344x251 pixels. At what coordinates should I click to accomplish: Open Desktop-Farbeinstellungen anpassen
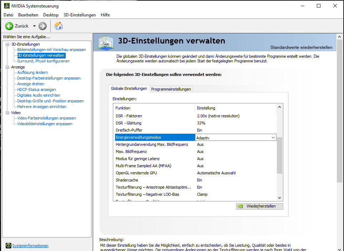[x=49, y=78]
